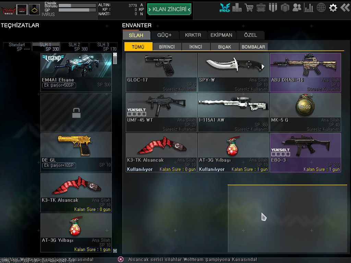Select I-115A1 AW sniper in inventory

[x=233, y=113]
